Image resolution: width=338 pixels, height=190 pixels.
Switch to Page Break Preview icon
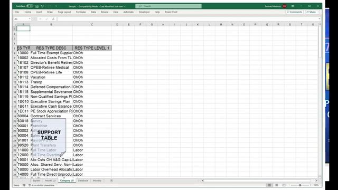[x=284, y=185]
